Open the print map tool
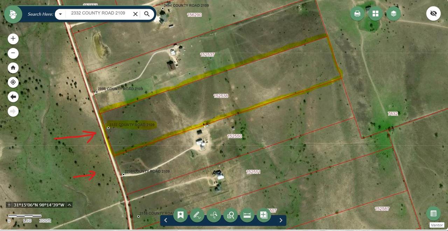The width and height of the screenshot is (448, 231). click(x=357, y=14)
